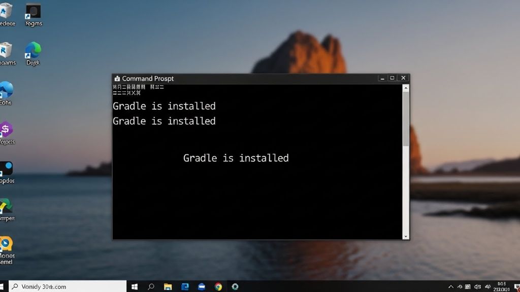Open the purple dollar-sign desktop icon
The width and height of the screenshot is (520, 292).
(x=6, y=130)
